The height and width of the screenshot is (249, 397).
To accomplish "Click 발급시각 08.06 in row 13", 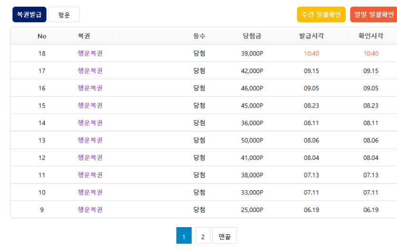I will pyautogui.click(x=311, y=140).
